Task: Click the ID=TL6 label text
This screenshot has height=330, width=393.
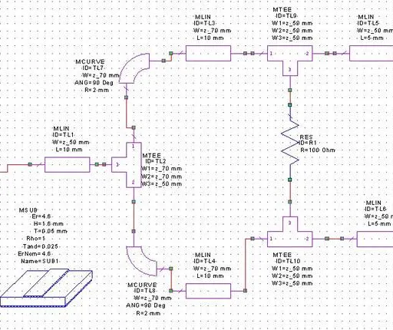Action: (375, 209)
